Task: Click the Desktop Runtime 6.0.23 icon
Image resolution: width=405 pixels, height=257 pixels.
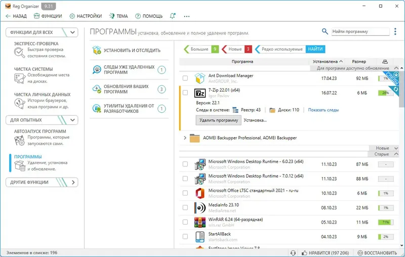Action: coord(199,164)
